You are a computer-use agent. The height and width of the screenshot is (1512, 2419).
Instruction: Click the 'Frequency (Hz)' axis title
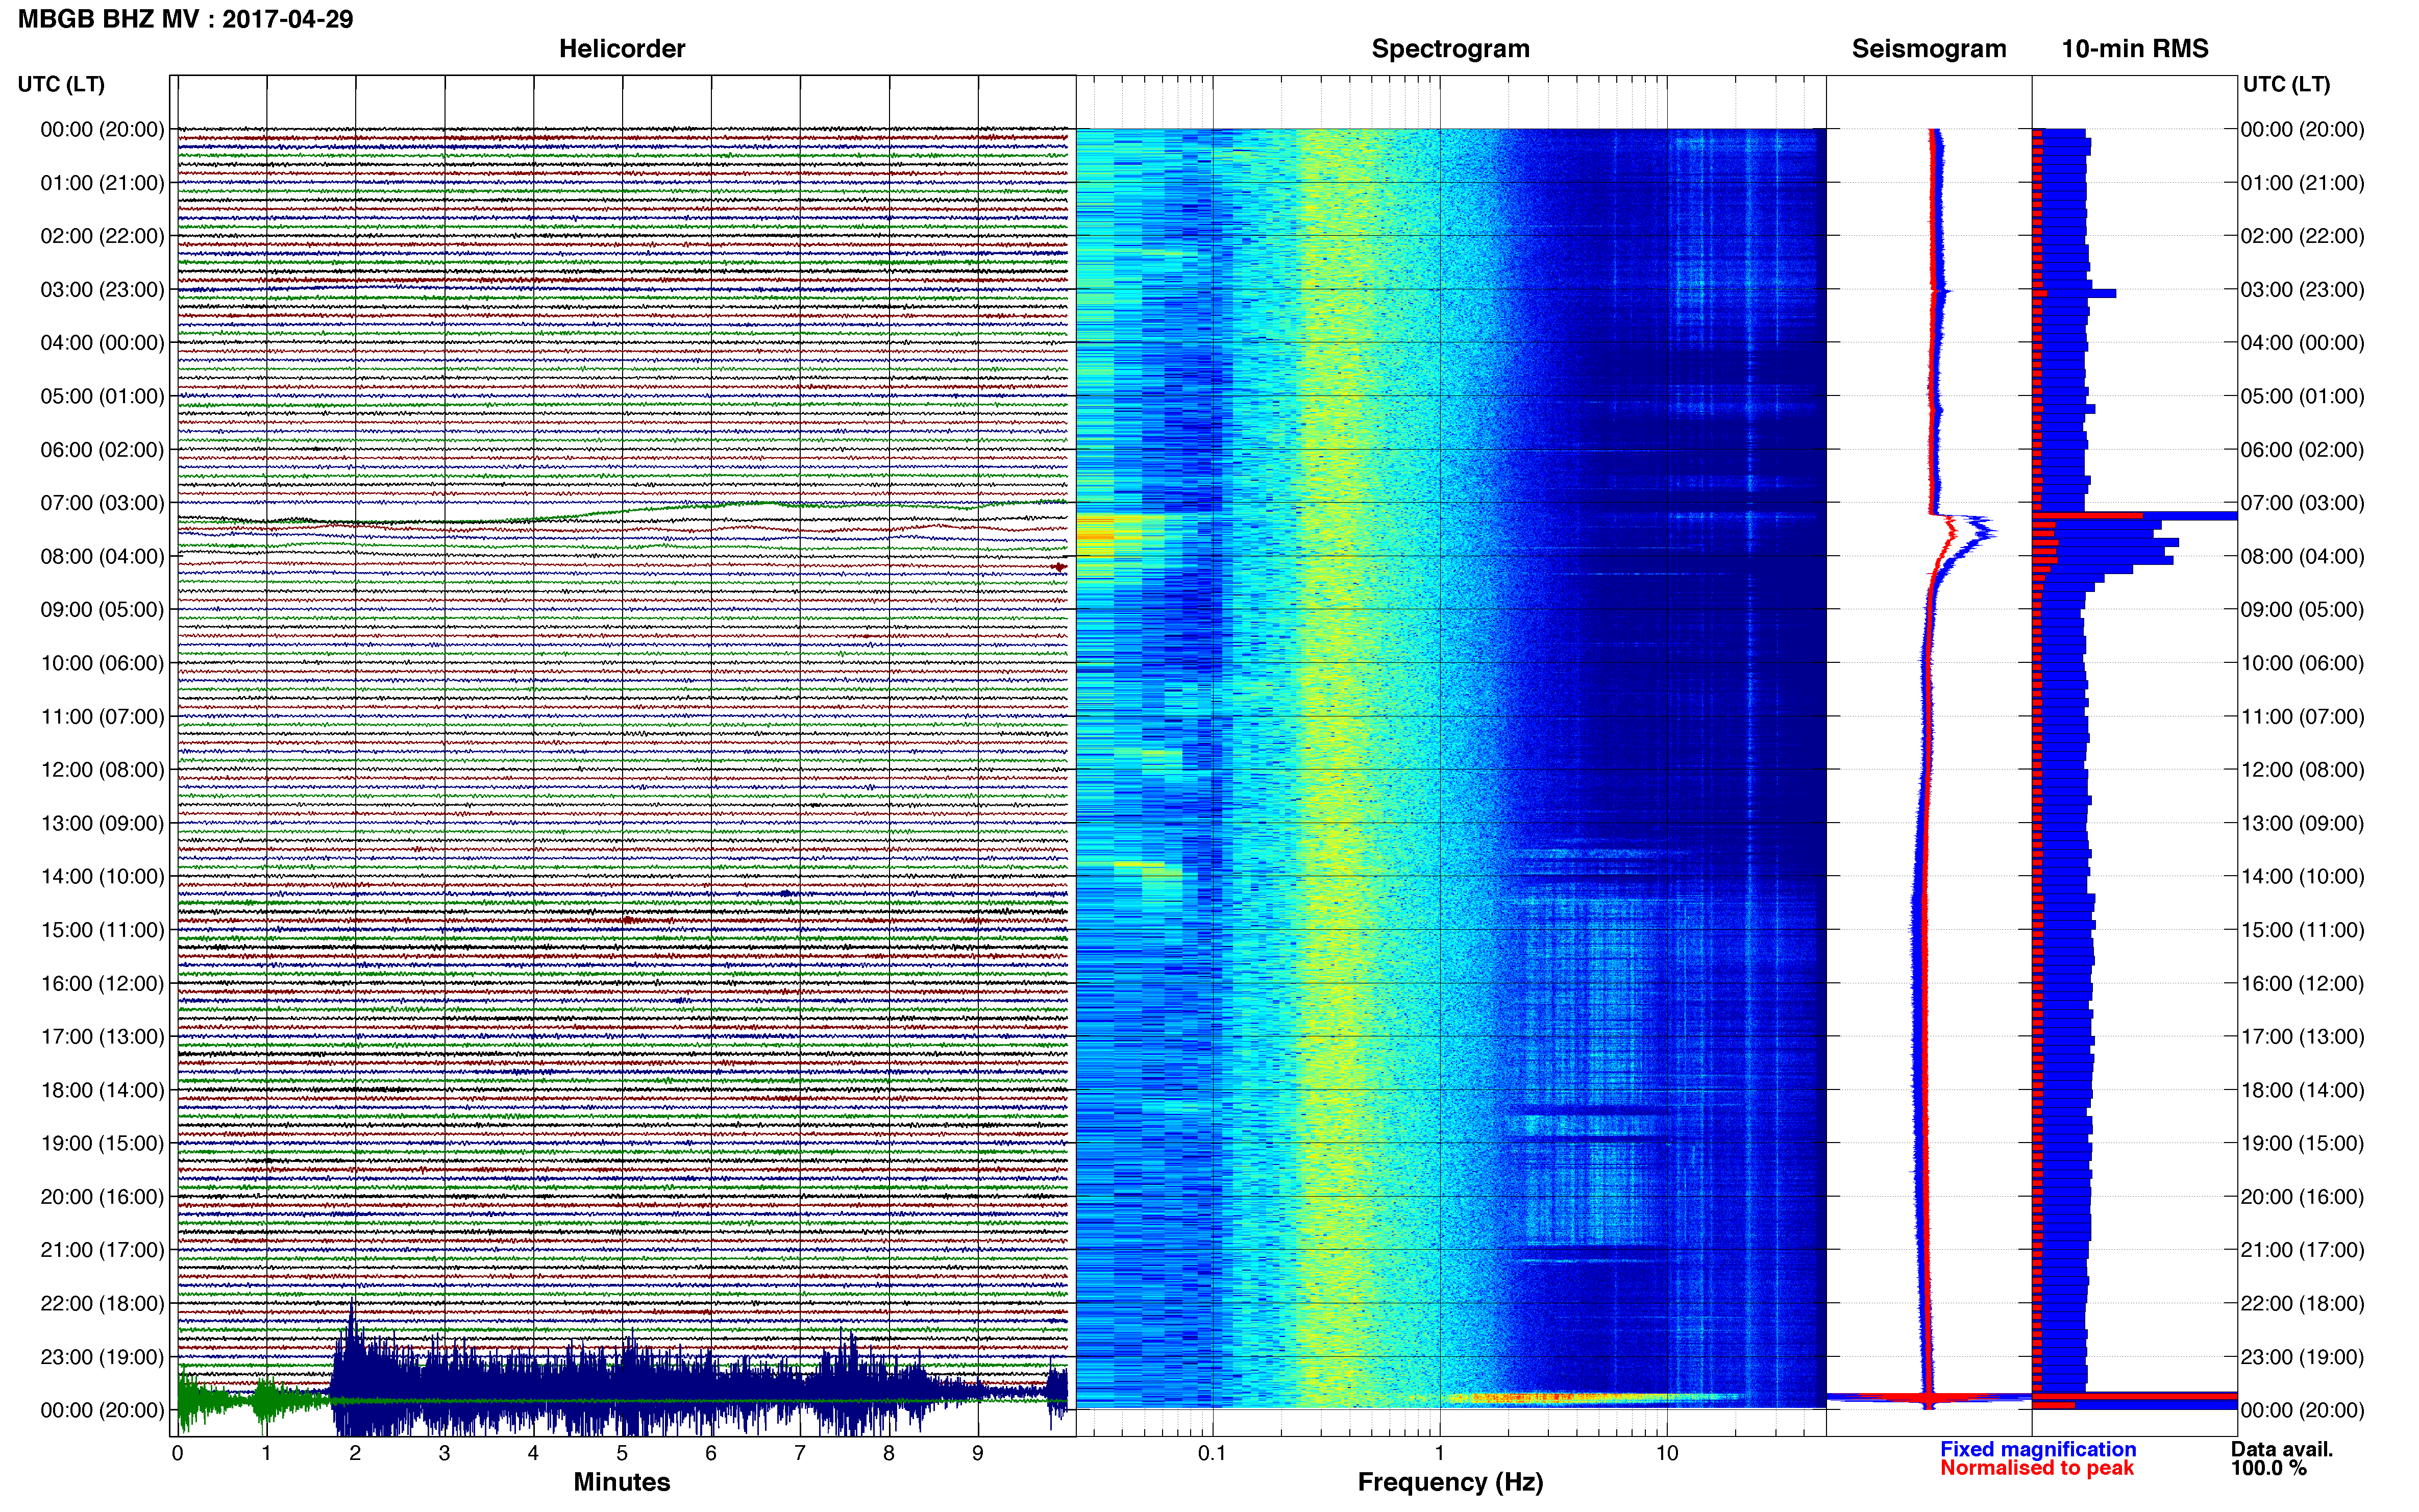[x=1450, y=1482]
